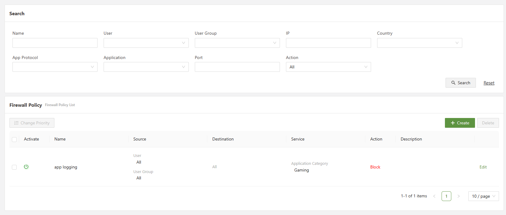Expand the User Group dropdown
The height and width of the screenshot is (215, 506).
[237, 43]
